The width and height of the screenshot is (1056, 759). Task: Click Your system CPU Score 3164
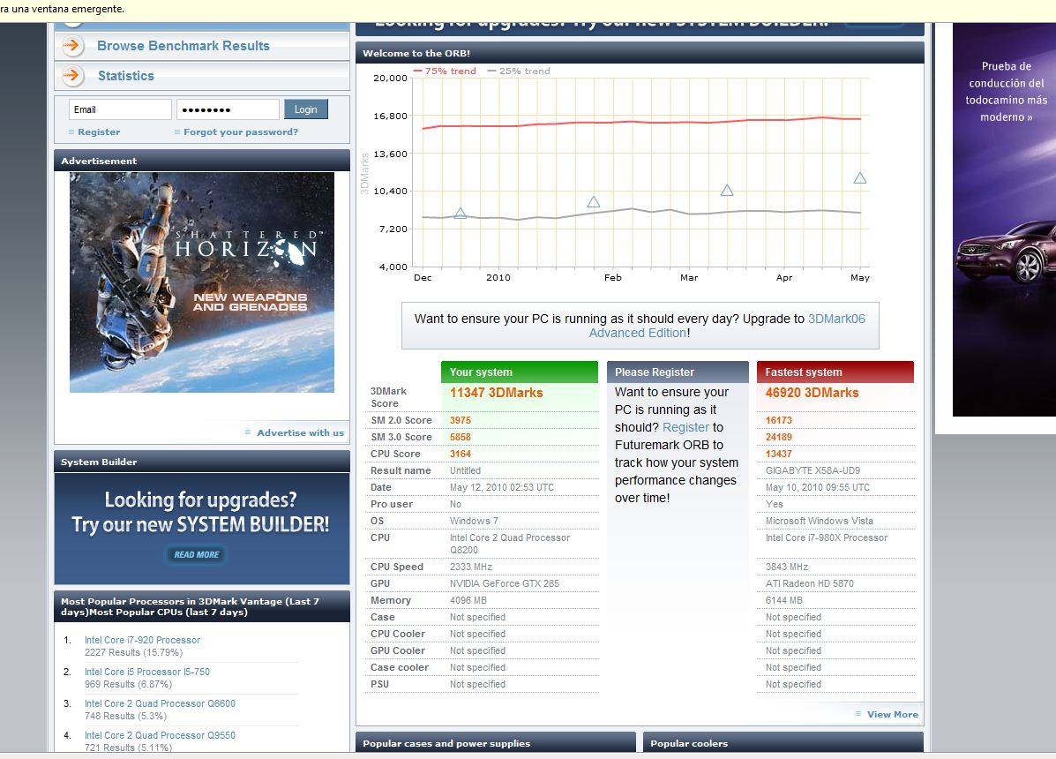[x=461, y=454]
